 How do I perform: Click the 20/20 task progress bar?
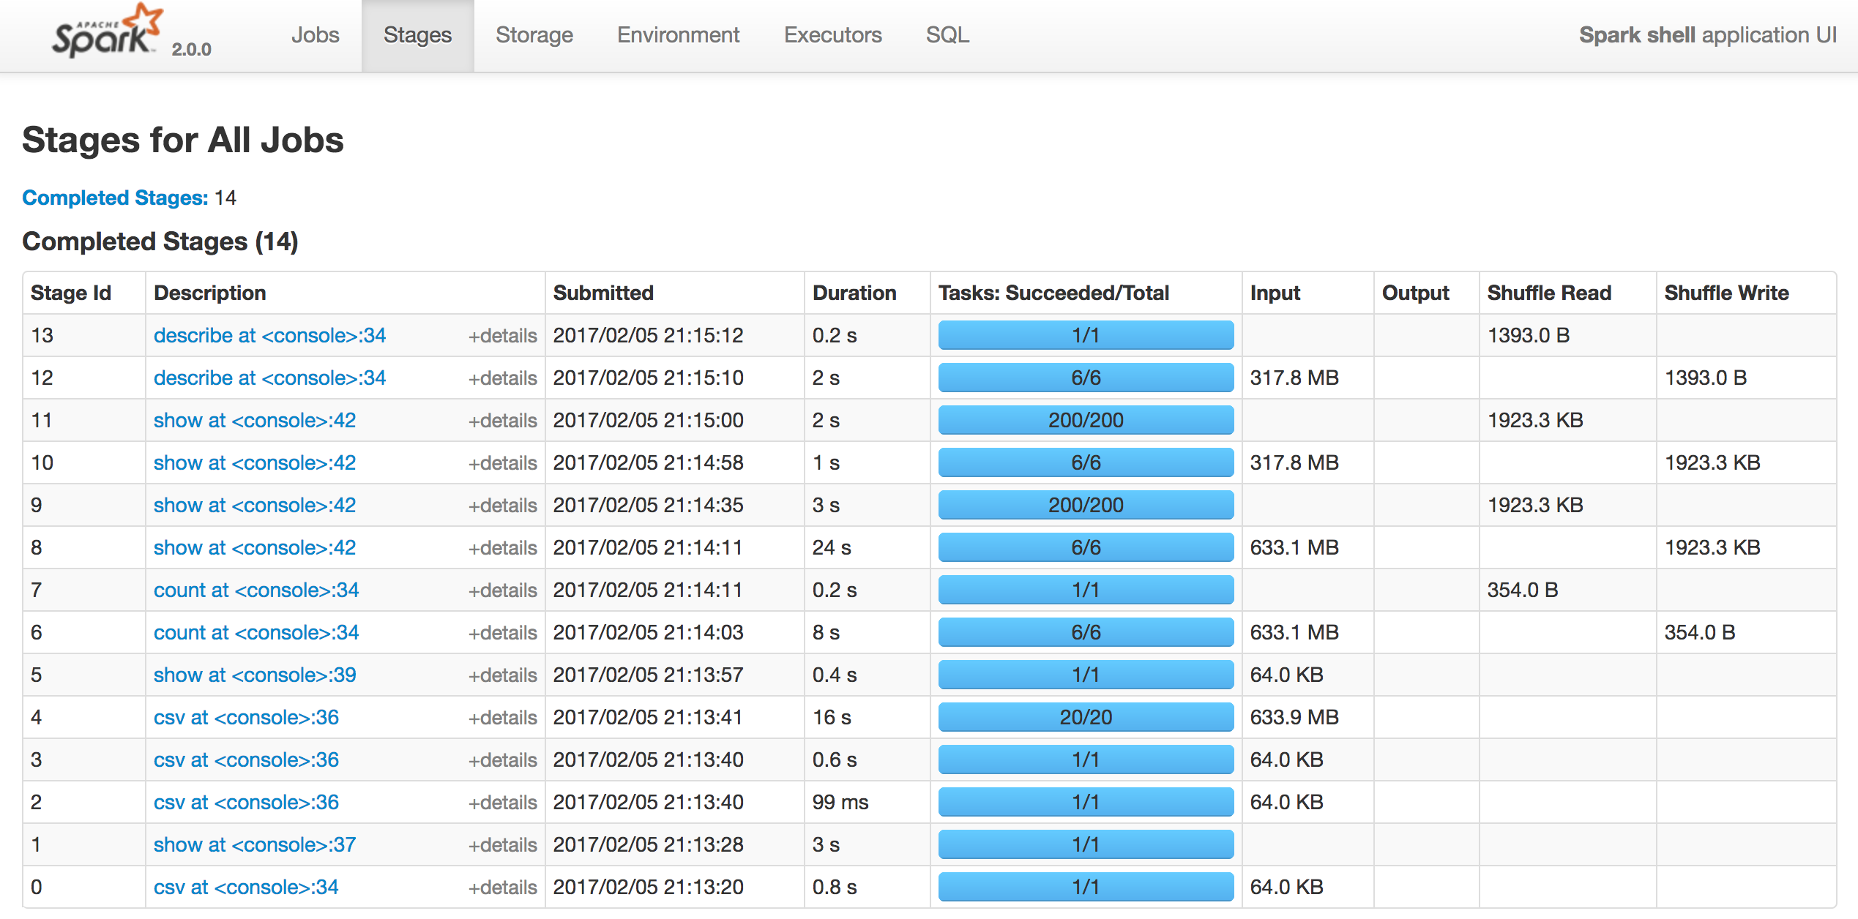[x=1086, y=717]
